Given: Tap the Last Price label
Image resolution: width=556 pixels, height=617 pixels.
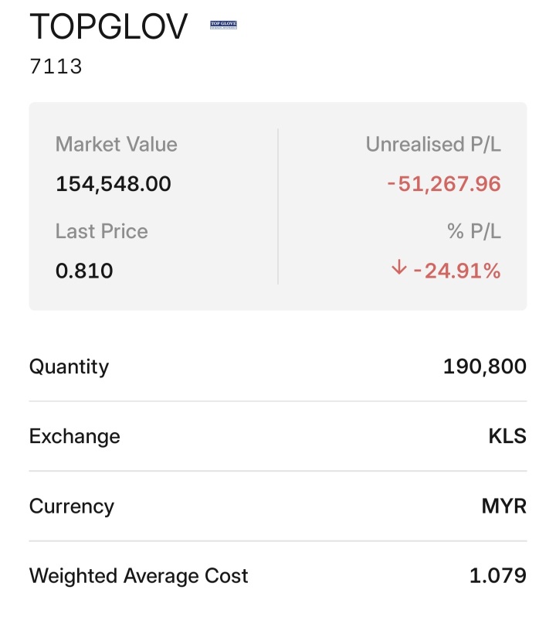Looking at the screenshot, I should (x=101, y=231).
